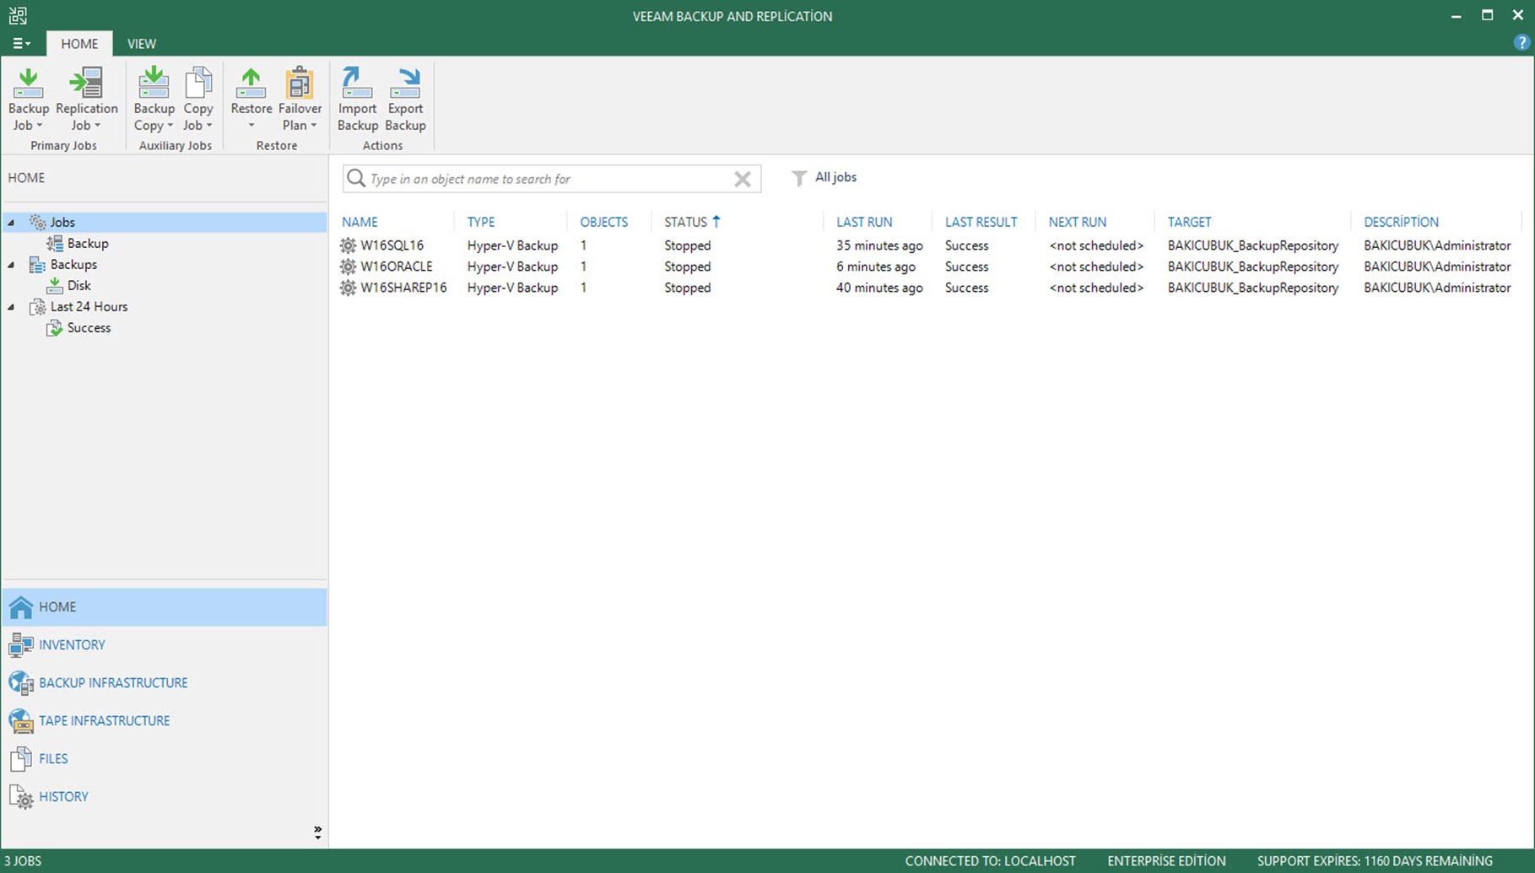Viewport: 1535px width, 873px height.
Task: Select the W16SQL16 job row name
Action: pyautogui.click(x=392, y=245)
